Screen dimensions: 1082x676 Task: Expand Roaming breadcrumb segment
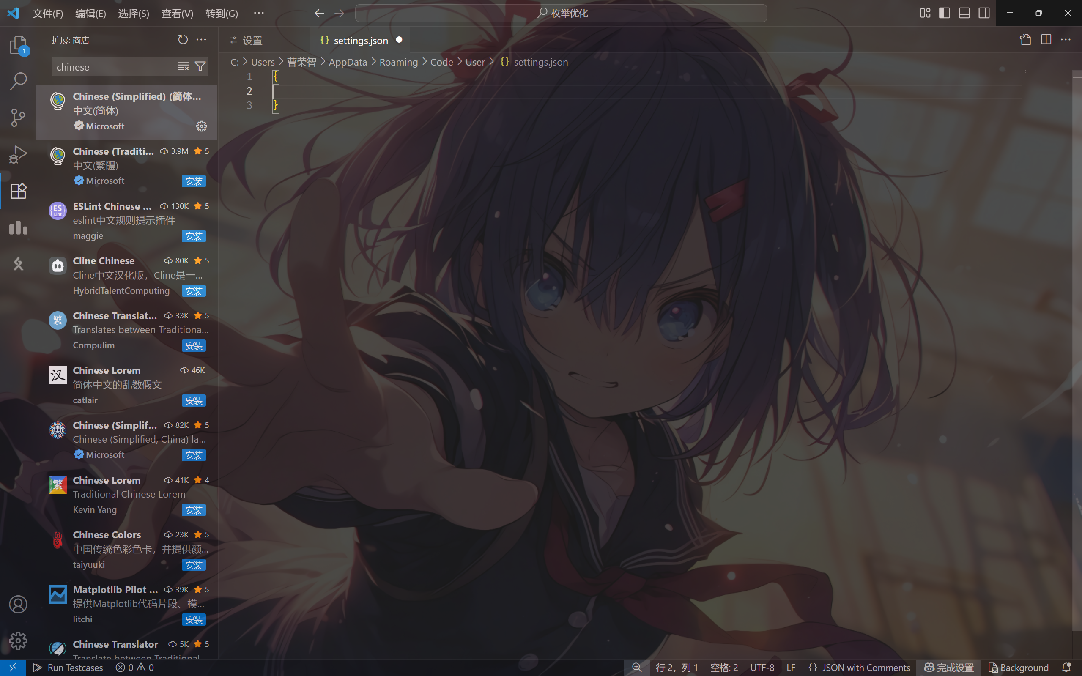tap(398, 62)
